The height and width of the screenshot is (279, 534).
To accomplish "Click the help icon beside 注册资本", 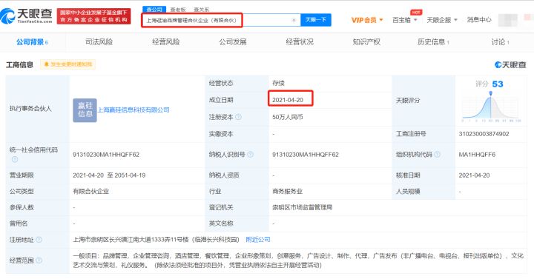I will pyautogui.click(x=238, y=117).
